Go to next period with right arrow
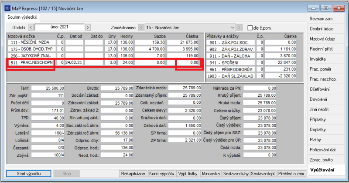The height and width of the screenshot is (183, 349). coord(88,27)
